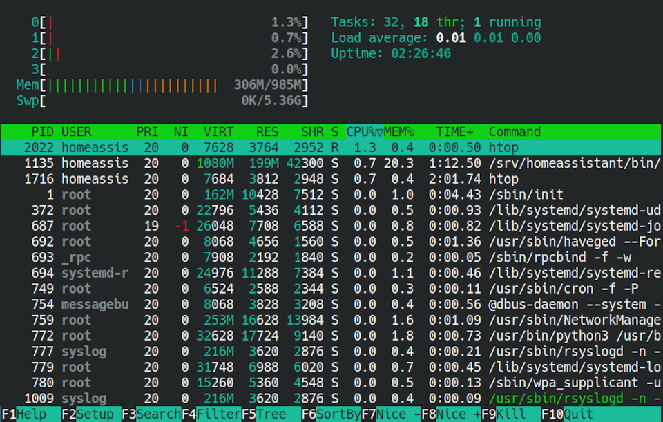The image size is (663, 422).
Task: Select the /usr/bin/python3 process row PID 772
Action: [x=331, y=336]
